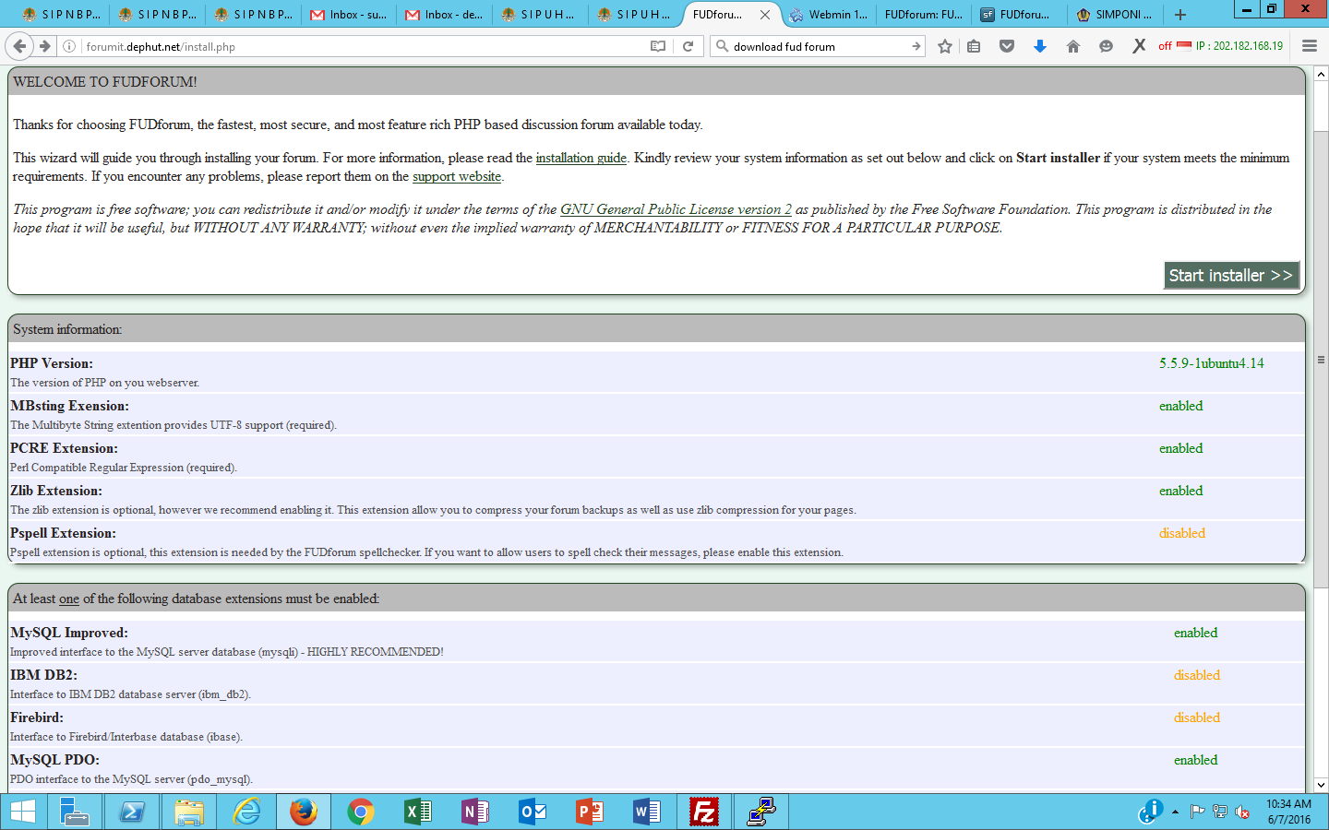Click the MySQL PDO heading
Viewport: 1329px width, 830px height.
[x=54, y=760]
